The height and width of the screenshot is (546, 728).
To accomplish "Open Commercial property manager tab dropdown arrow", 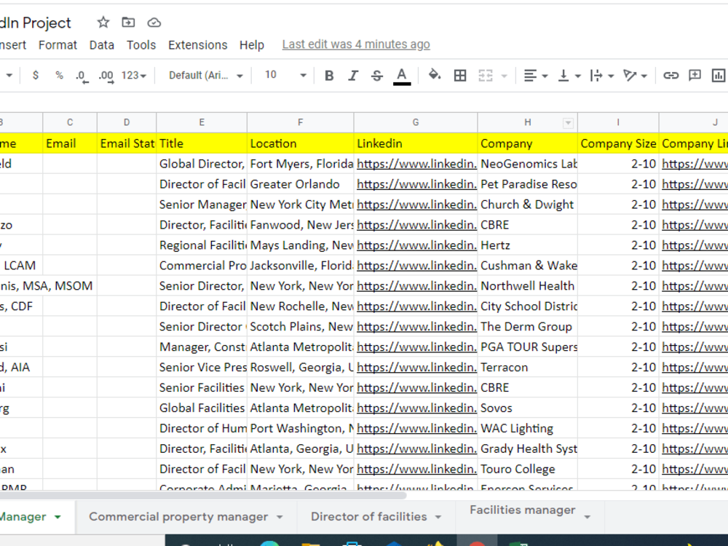I will click(x=280, y=517).
